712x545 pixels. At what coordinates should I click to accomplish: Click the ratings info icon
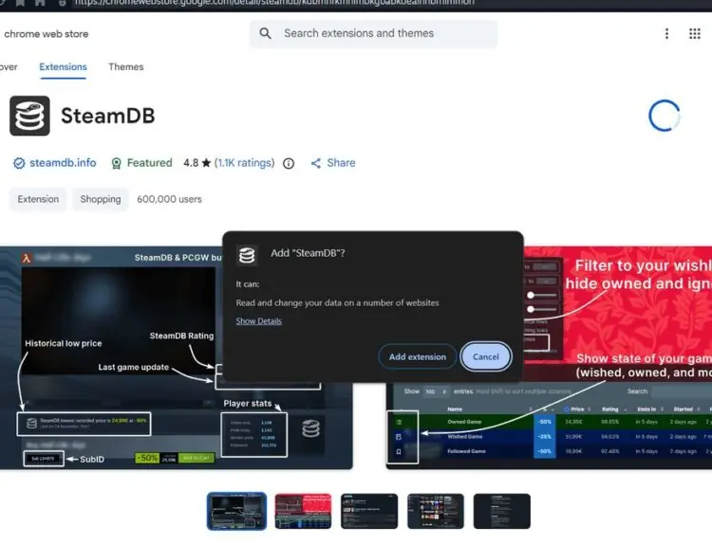pos(289,163)
